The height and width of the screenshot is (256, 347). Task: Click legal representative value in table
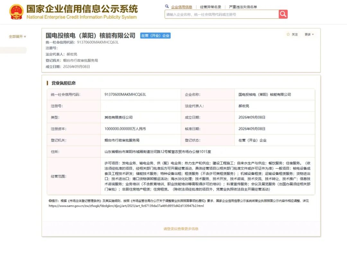(244, 106)
